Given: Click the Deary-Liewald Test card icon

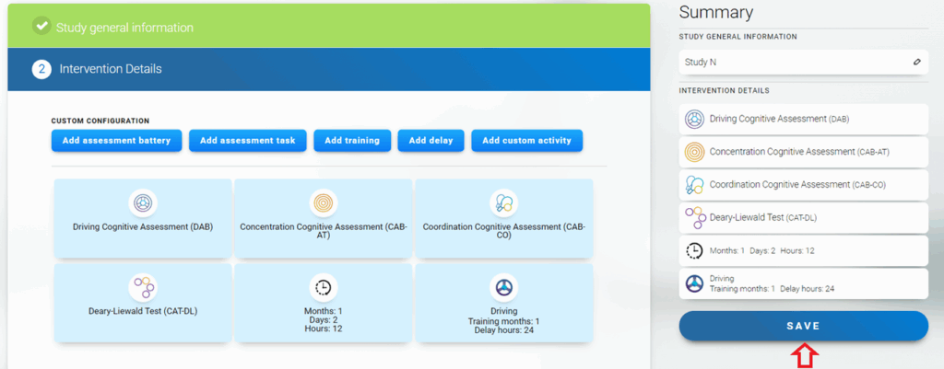Looking at the screenshot, I should 142,288.
